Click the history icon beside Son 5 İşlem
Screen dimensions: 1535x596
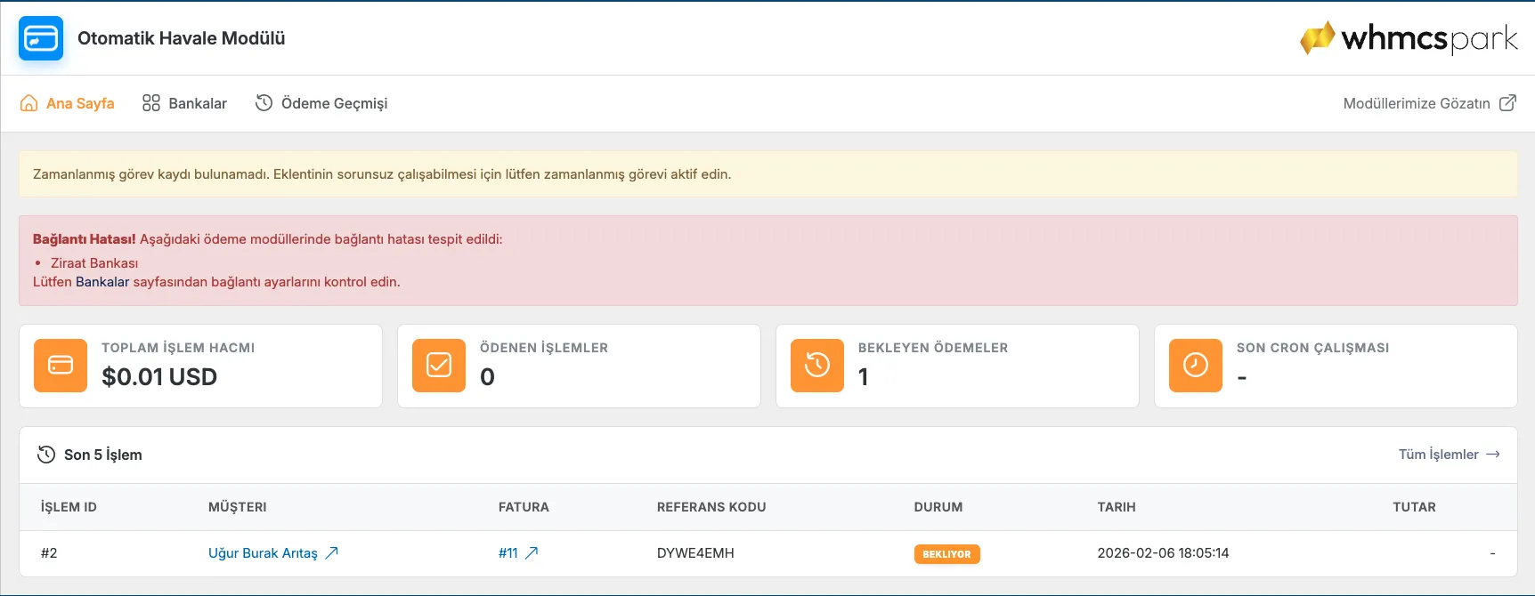click(x=46, y=455)
